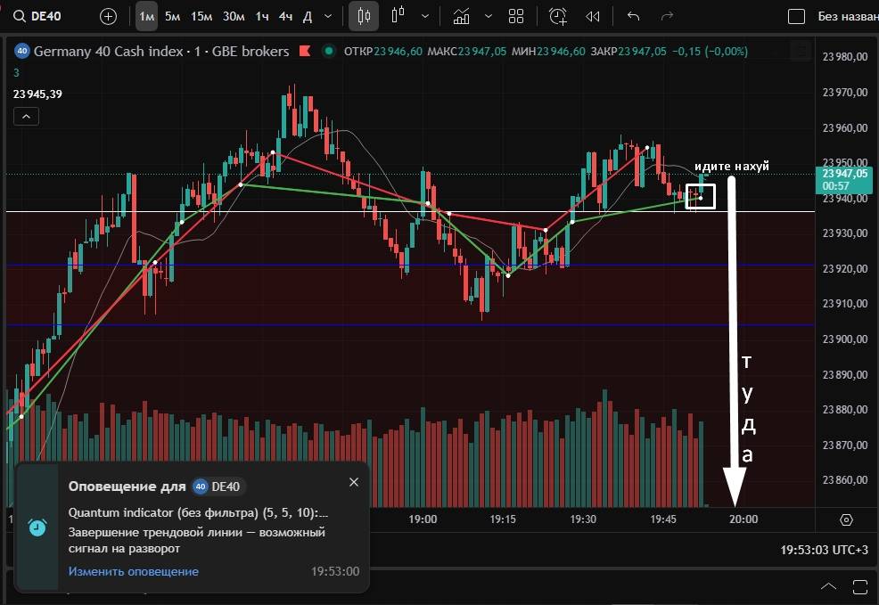879x605 pixels.
Task: Click the add symbol plus icon
Action: (108, 16)
